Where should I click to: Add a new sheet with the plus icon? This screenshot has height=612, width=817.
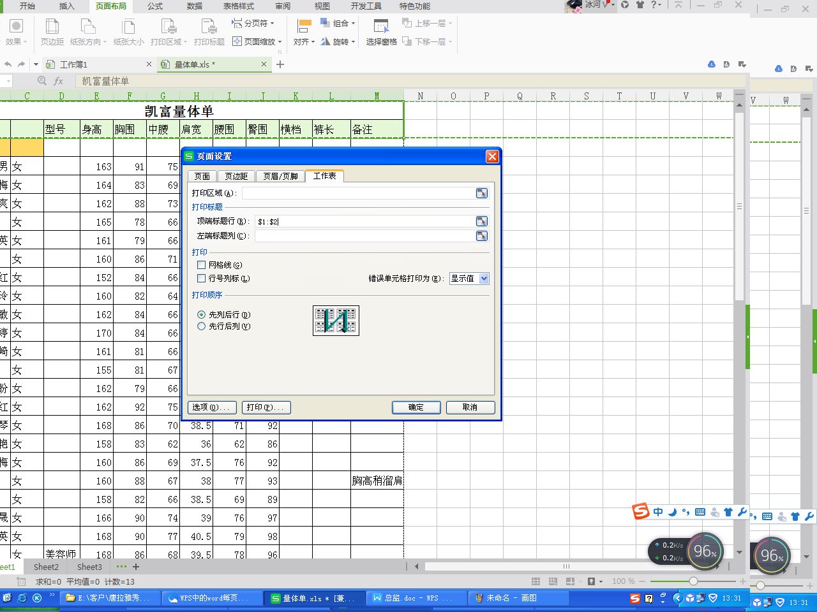pos(135,567)
